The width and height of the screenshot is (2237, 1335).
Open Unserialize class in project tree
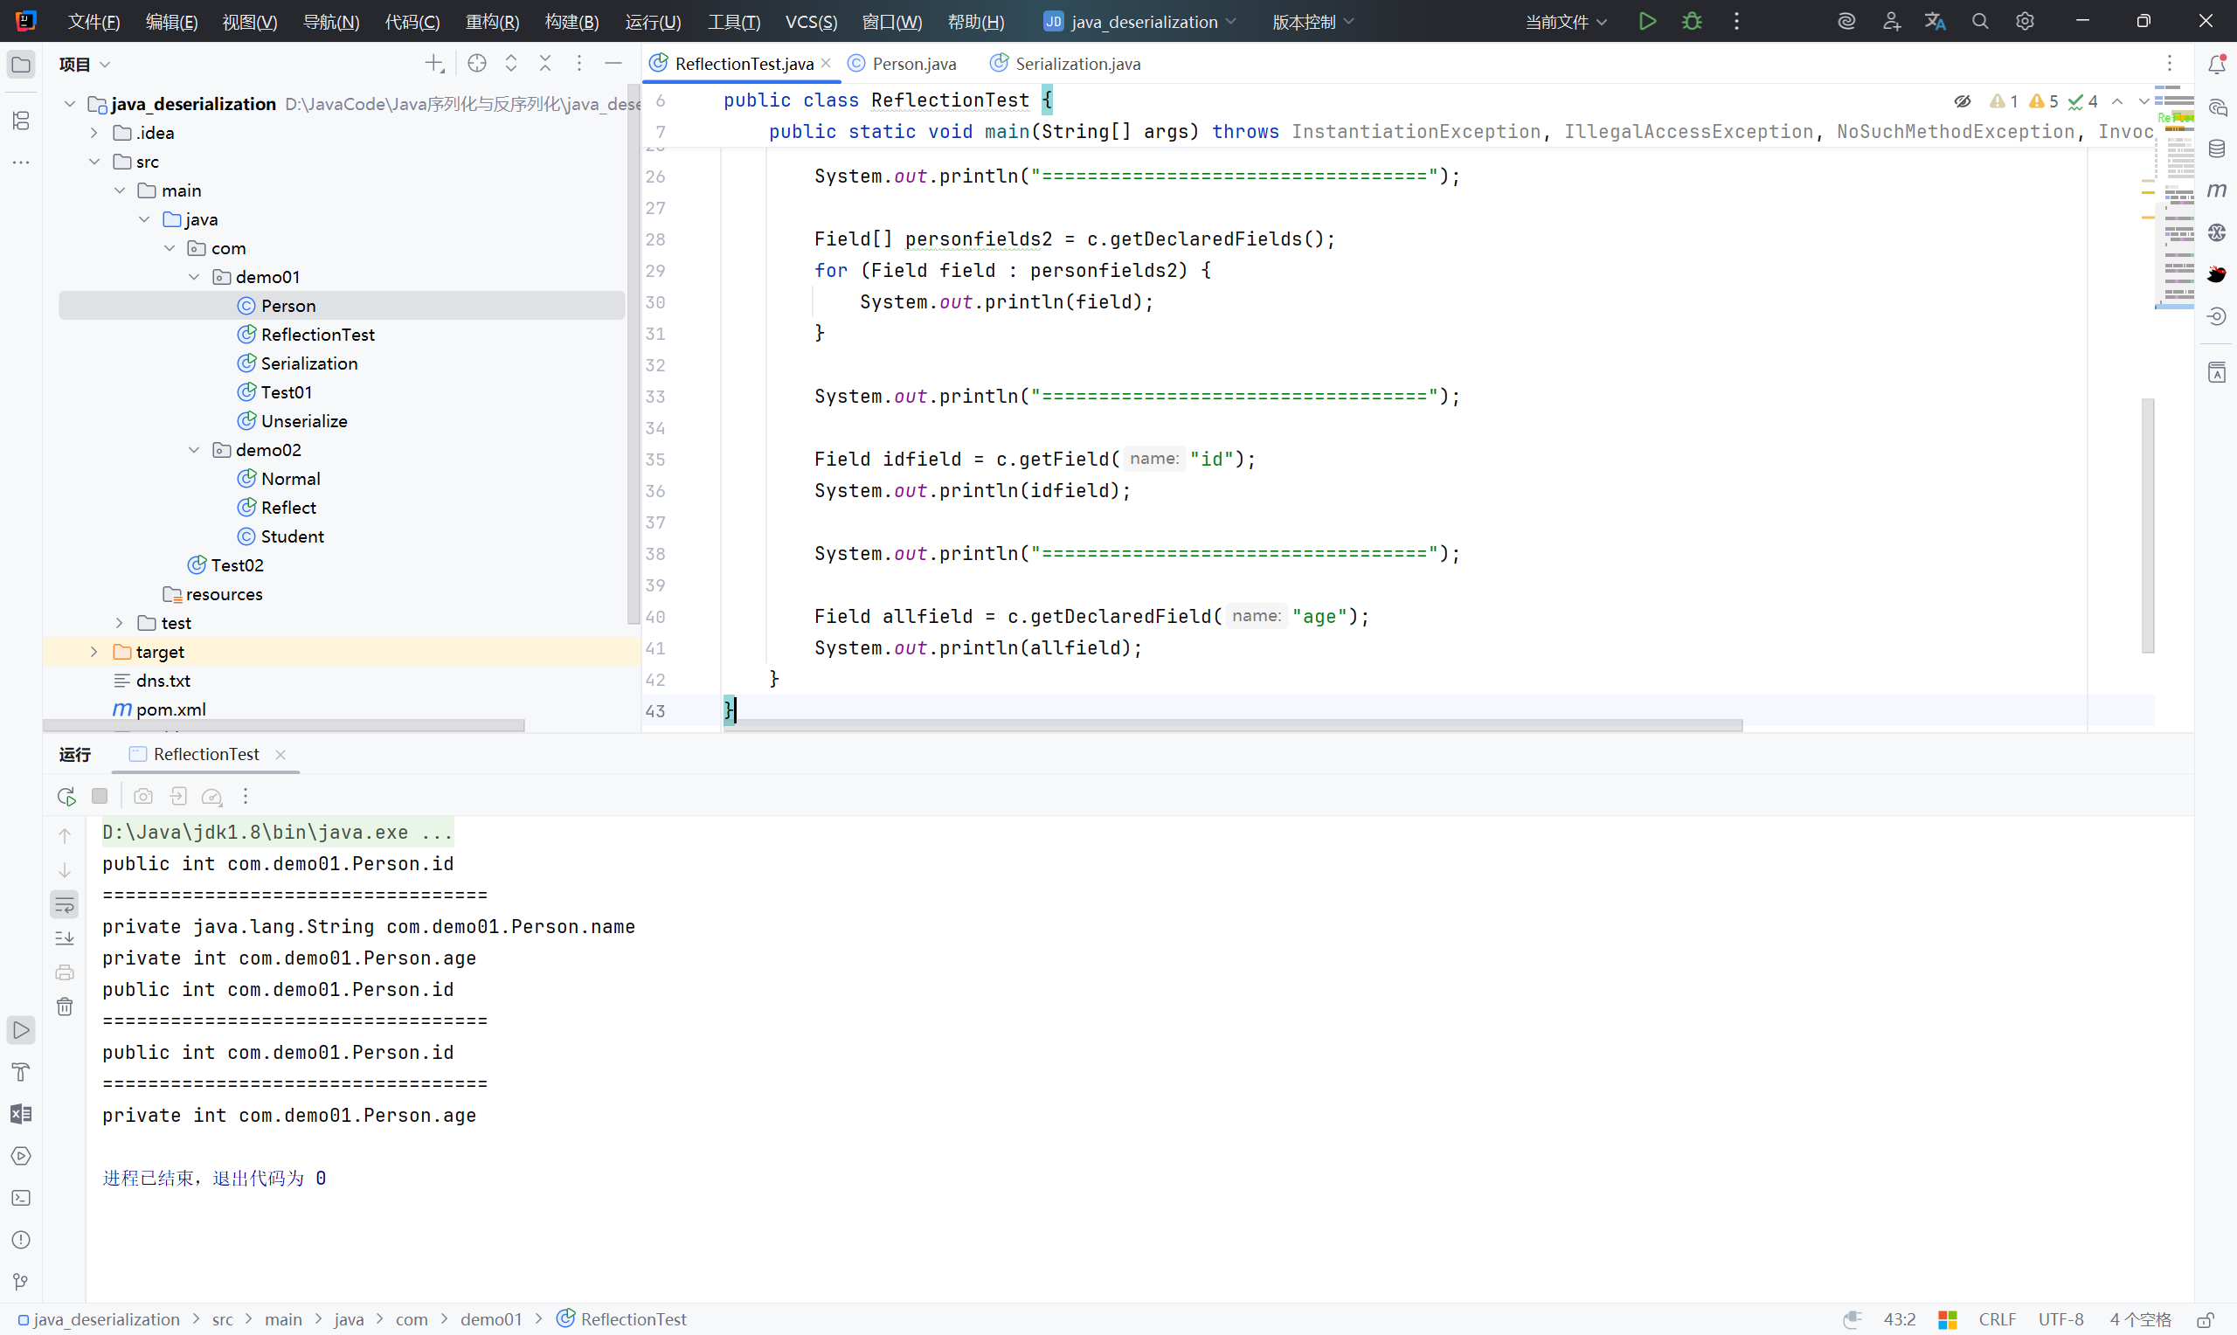point(303,421)
